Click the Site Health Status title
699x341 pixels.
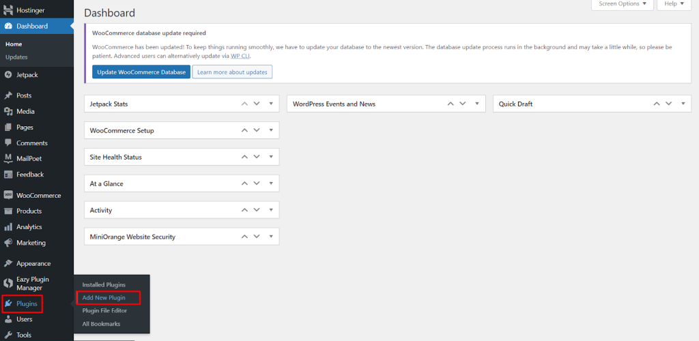pyautogui.click(x=116, y=157)
